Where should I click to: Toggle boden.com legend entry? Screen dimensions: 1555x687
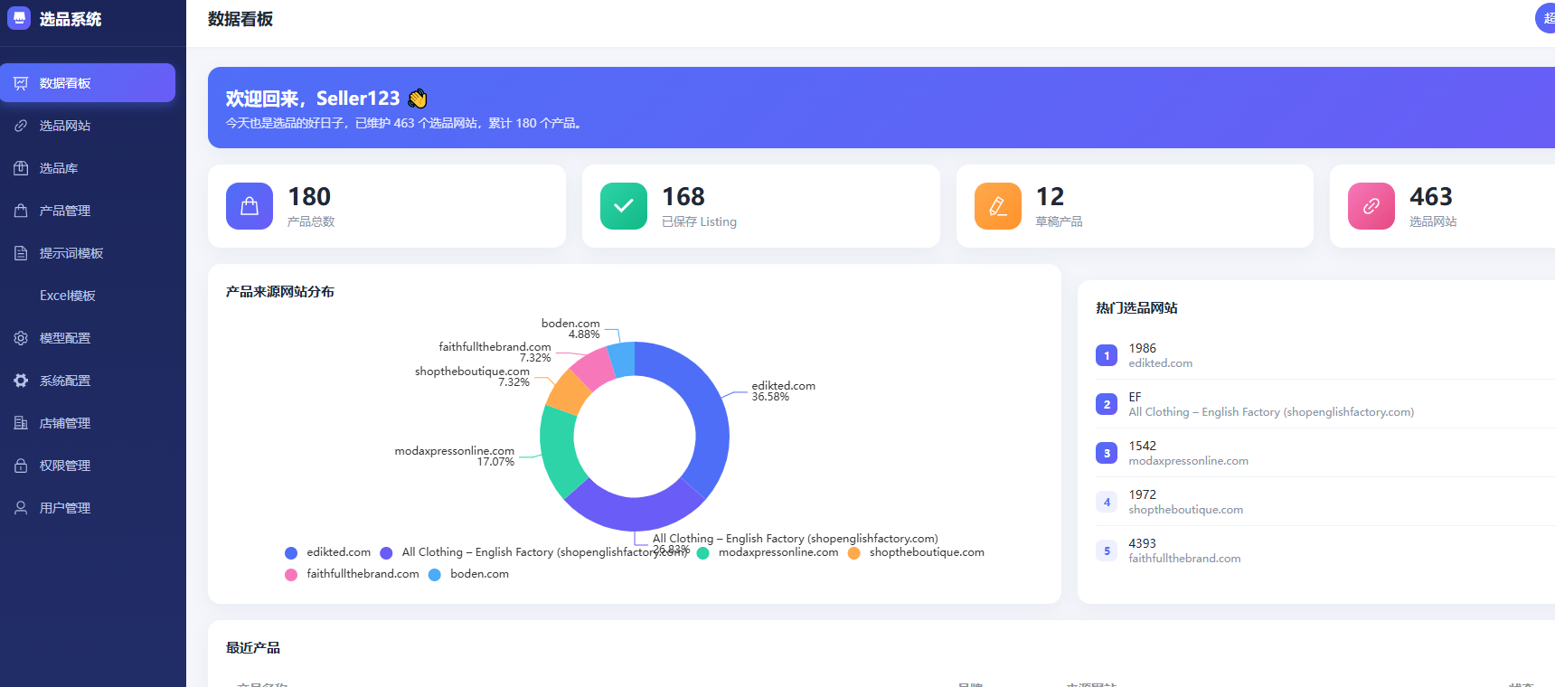pyautogui.click(x=468, y=574)
